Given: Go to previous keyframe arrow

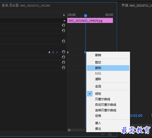Looking at the screenshot, I should [x=49, y=52].
